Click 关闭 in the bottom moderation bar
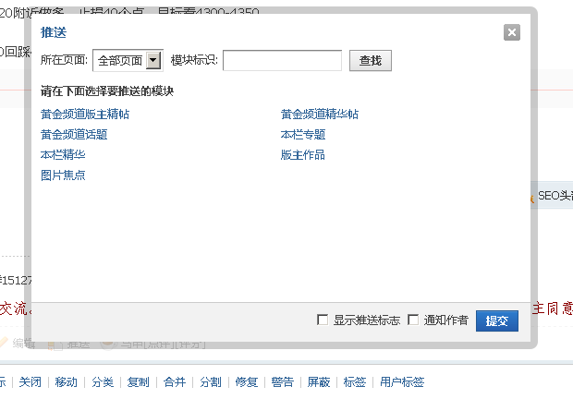The height and width of the screenshot is (399, 573). coord(30,382)
